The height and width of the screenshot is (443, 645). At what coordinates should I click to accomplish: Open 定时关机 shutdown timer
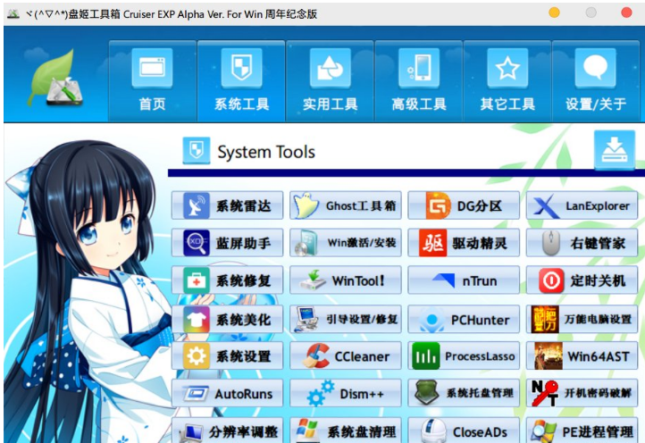pos(582,280)
